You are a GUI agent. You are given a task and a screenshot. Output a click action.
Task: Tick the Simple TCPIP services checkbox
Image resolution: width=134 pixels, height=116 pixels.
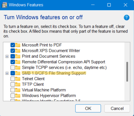pos(13,68)
